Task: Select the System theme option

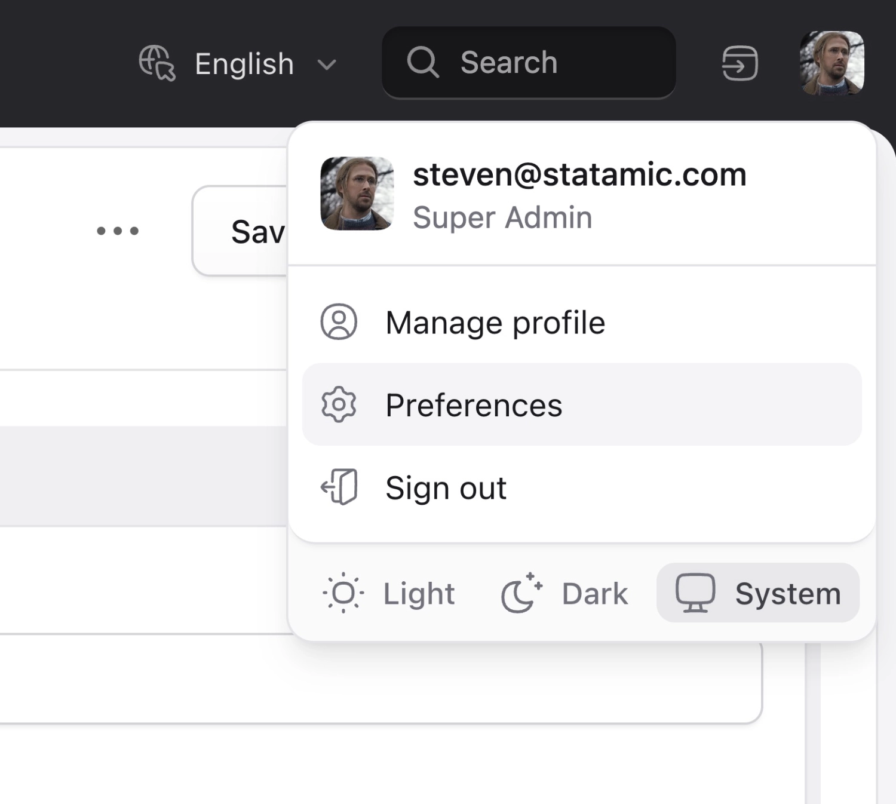Action: pos(757,593)
